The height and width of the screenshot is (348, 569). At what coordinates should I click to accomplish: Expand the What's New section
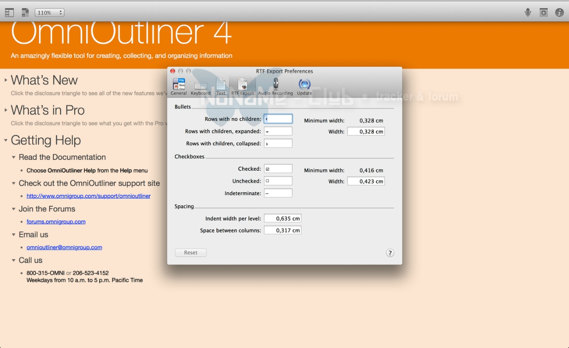(6, 80)
